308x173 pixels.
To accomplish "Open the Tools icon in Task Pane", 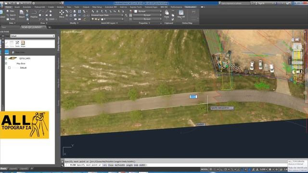I will pyautogui.click(x=17, y=44).
